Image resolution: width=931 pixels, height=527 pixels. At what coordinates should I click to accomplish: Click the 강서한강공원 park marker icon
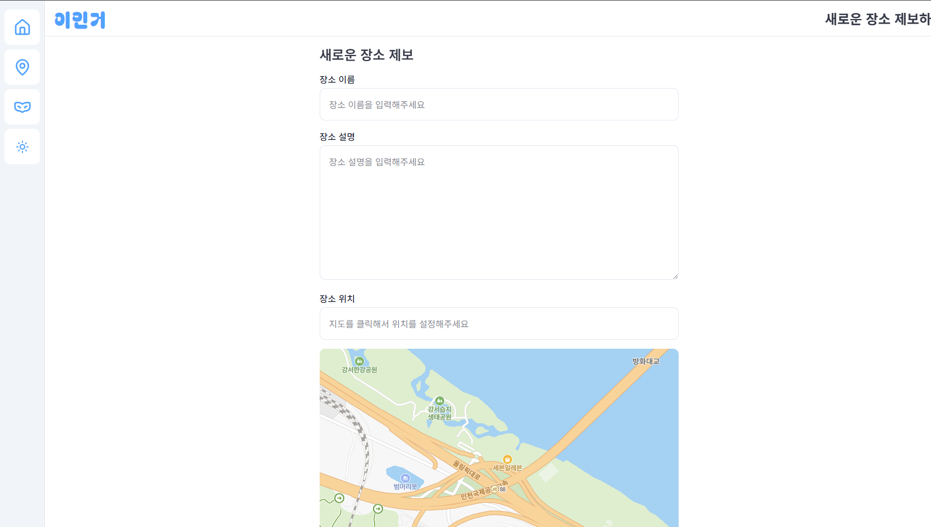tap(360, 361)
